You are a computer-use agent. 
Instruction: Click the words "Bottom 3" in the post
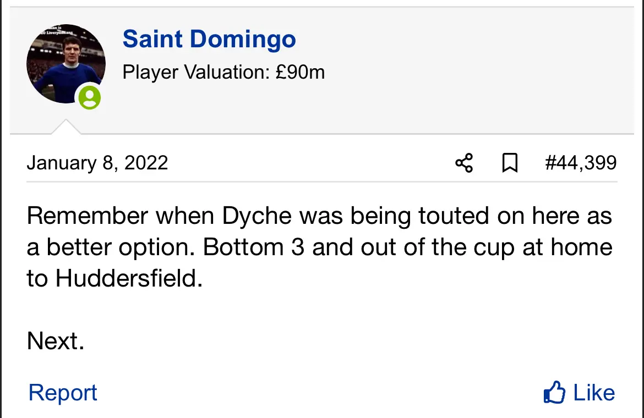[254, 248]
